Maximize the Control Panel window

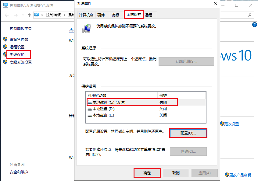[237, 5]
